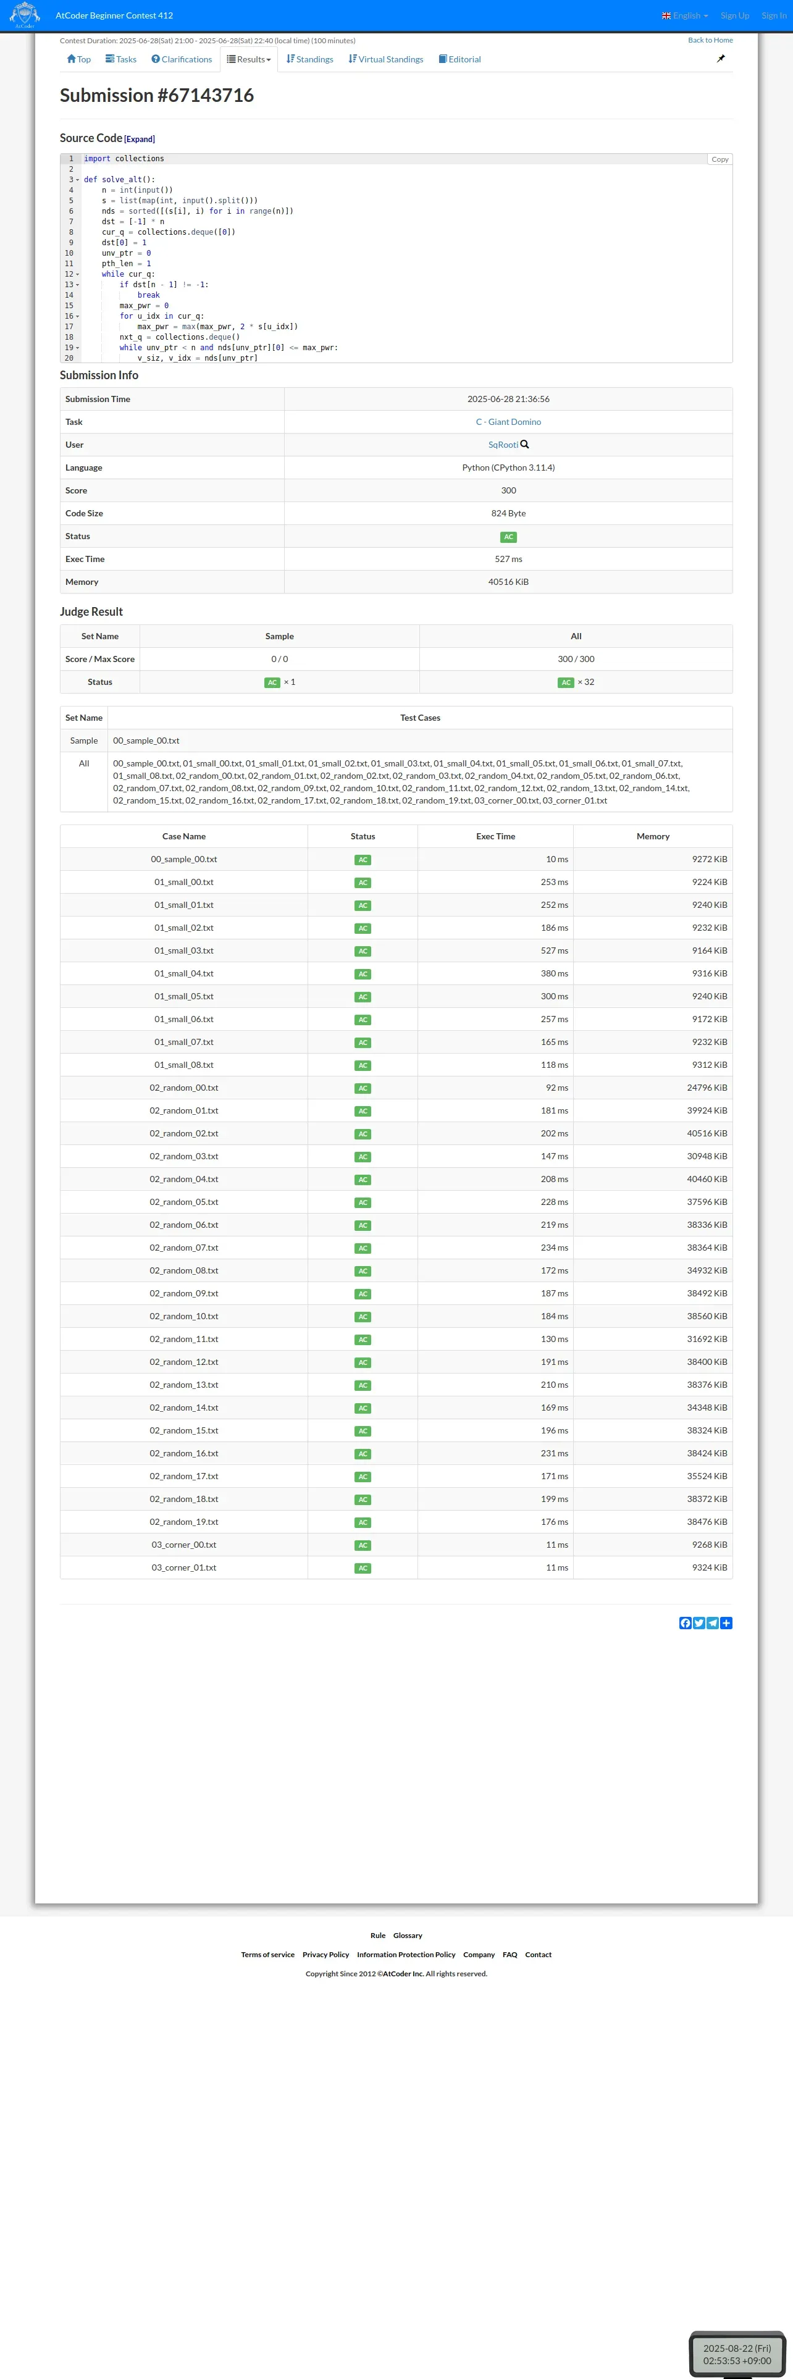Image resolution: width=793 pixels, height=2379 pixels.
Task: Go to the Clarifications tab
Action: tap(182, 59)
